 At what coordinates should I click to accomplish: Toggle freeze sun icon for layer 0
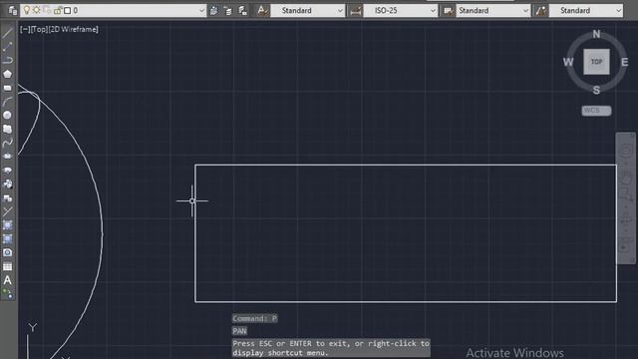(x=37, y=10)
